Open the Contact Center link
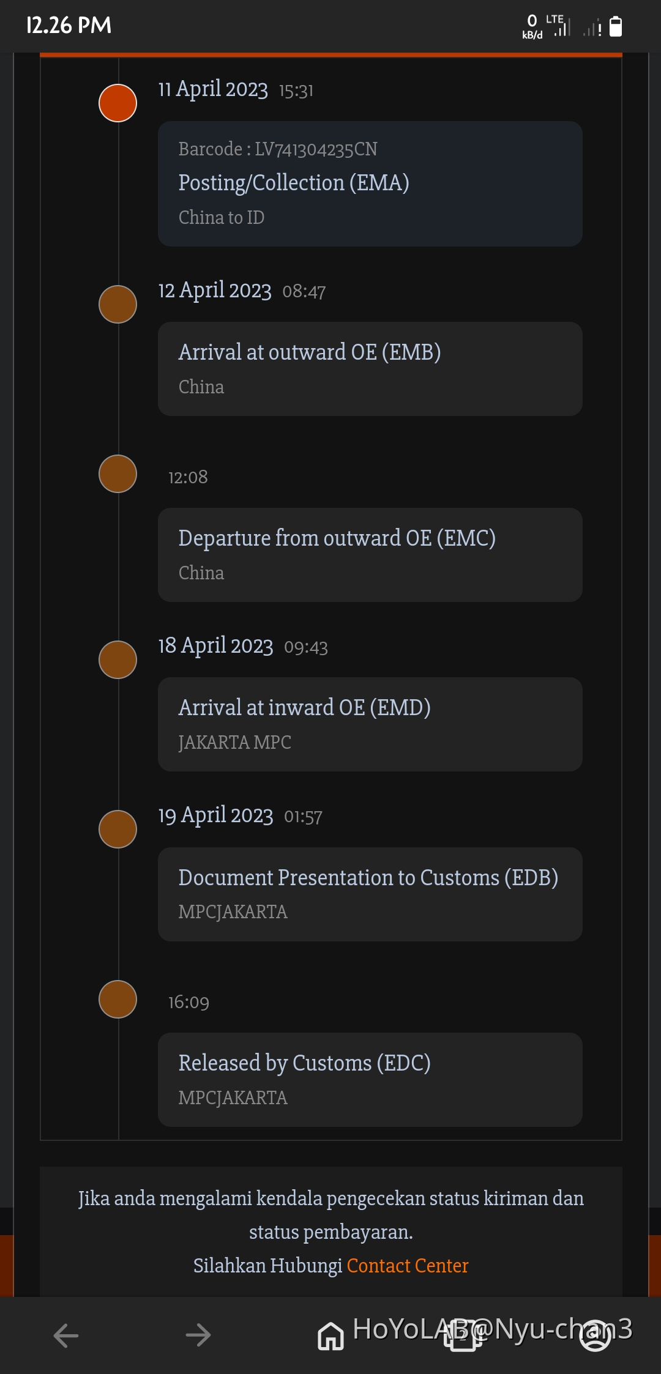This screenshot has height=1374, width=661. click(x=408, y=1265)
